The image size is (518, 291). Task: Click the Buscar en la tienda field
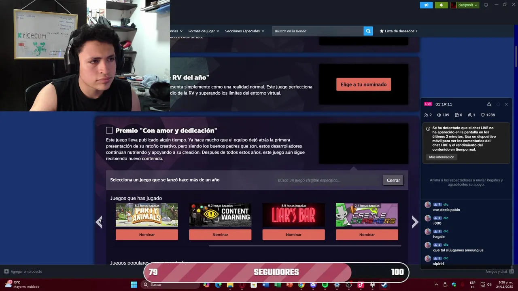click(x=318, y=31)
